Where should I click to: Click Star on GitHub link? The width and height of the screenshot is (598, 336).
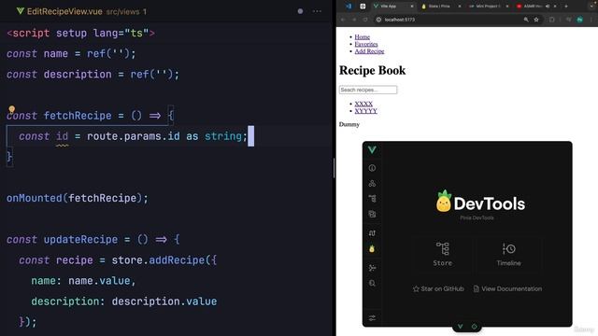click(x=438, y=288)
